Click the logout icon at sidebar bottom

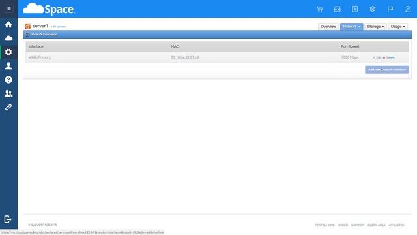(8, 219)
